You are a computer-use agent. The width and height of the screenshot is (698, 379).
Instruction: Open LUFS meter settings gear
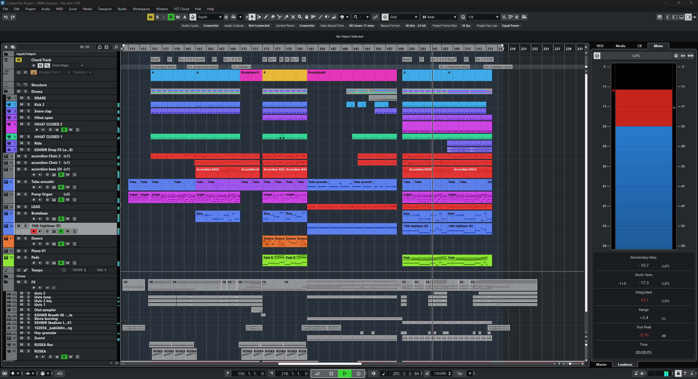point(676,56)
